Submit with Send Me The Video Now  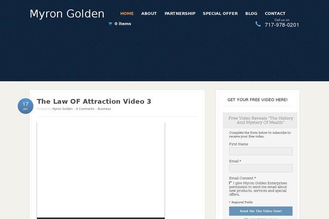pos(261,211)
